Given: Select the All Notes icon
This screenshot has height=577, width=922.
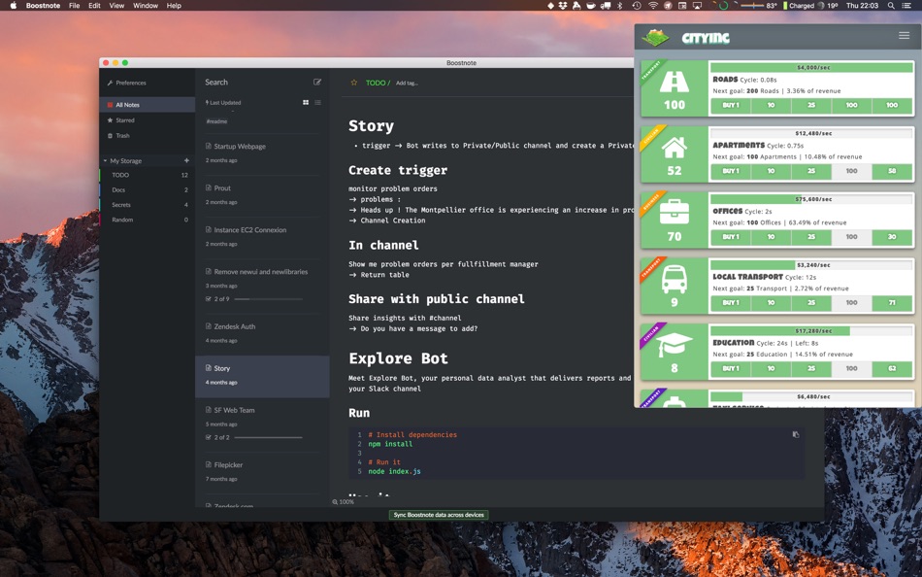Looking at the screenshot, I should 111,105.
